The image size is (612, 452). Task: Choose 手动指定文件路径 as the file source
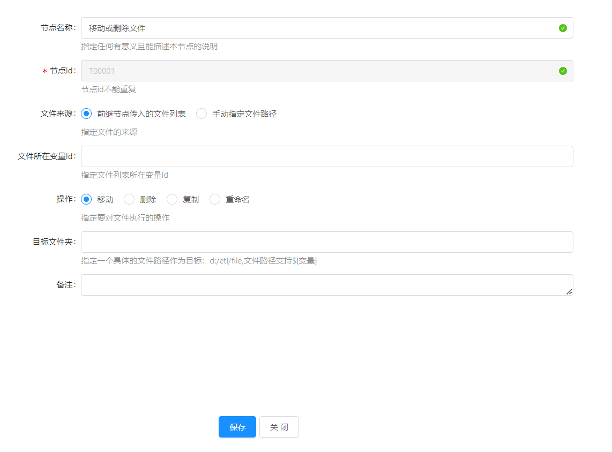pyautogui.click(x=201, y=114)
